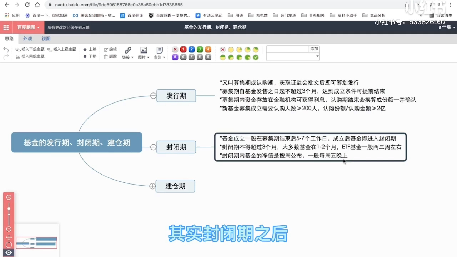
Task: Set priority 9 gray icon
Action: [208, 57]
